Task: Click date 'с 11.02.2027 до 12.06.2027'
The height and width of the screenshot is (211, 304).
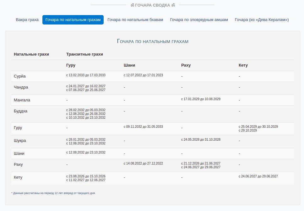Action: [86, 180]
